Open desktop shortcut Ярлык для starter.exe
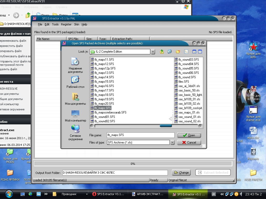 point(253,114)
